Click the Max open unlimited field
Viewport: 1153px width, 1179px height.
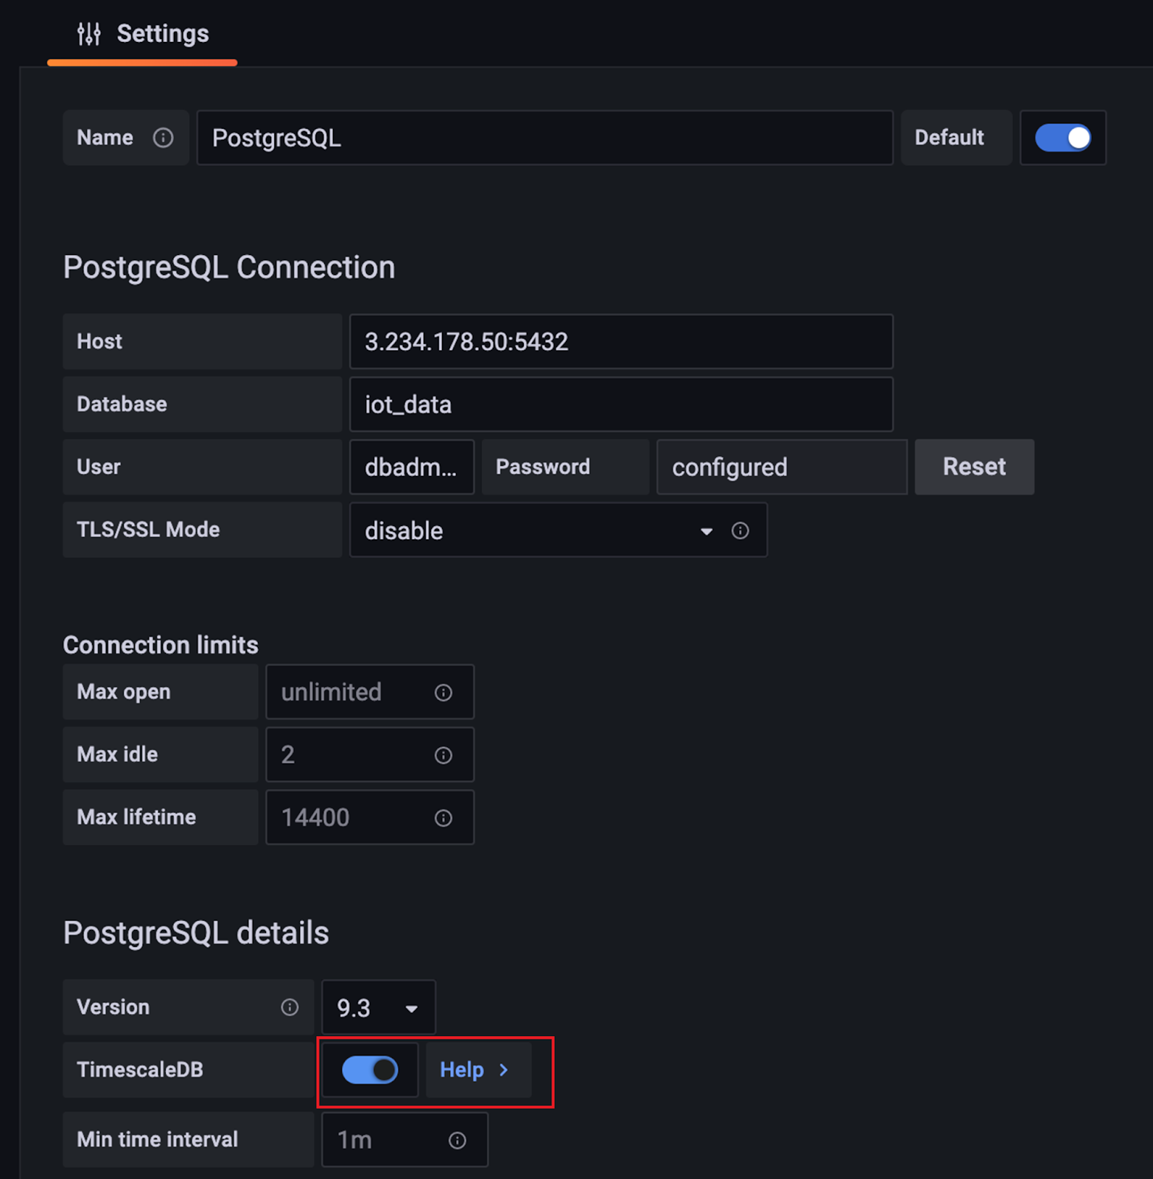(x=369, y=692)
